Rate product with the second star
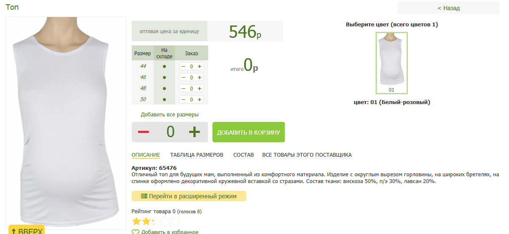Image resolution: width=509 pixels, height=234 pixels. coord(146,222)
